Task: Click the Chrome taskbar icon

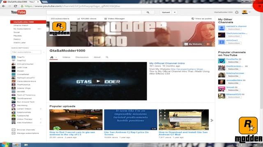Action: pos(16,145)
